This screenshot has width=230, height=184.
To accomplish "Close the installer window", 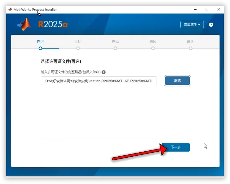I will click(x=219, y=9).
